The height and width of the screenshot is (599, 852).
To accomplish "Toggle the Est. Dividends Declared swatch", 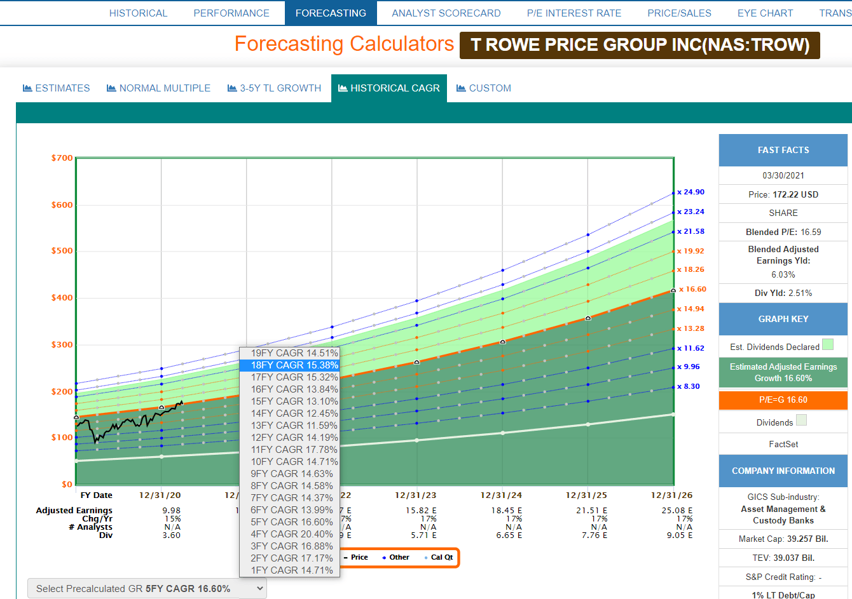I will [828, 344].
